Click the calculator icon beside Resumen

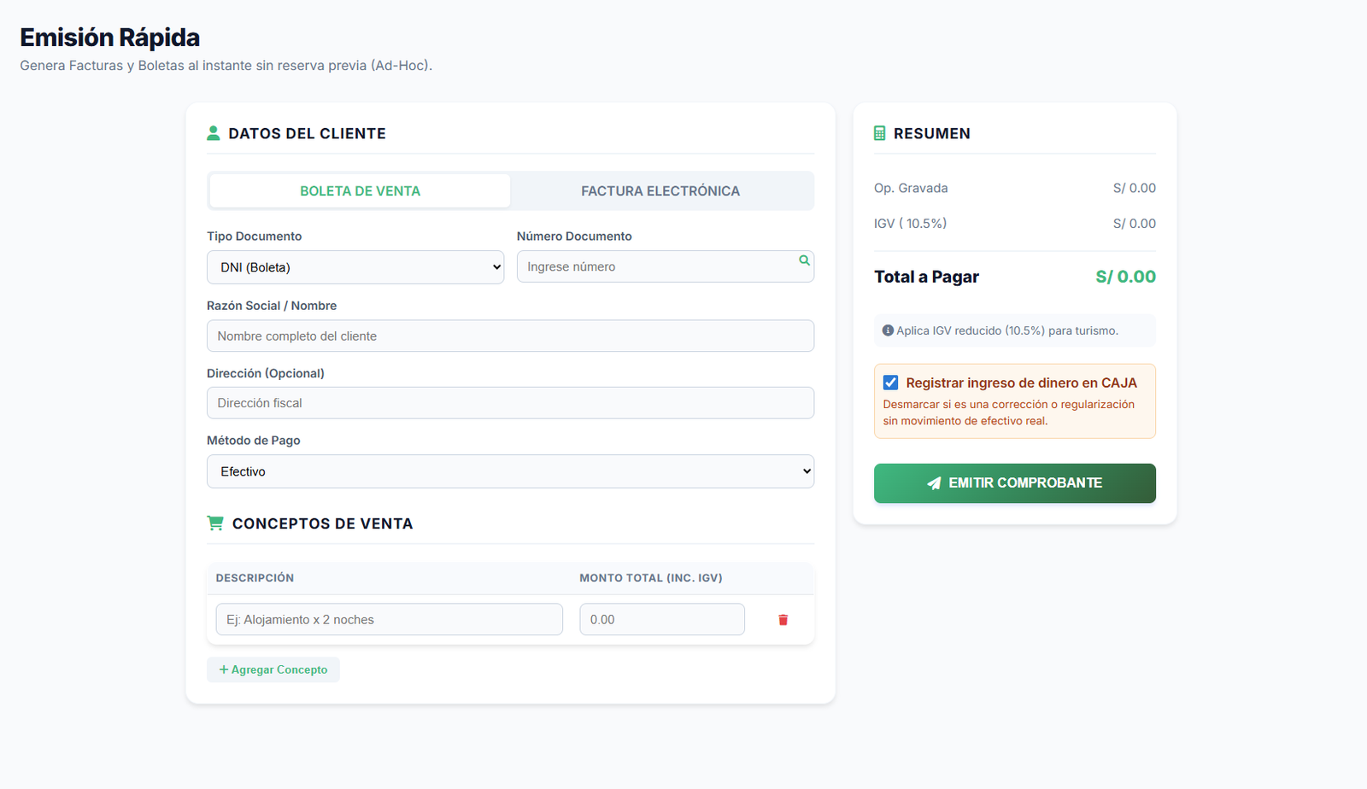coord(880,133)
